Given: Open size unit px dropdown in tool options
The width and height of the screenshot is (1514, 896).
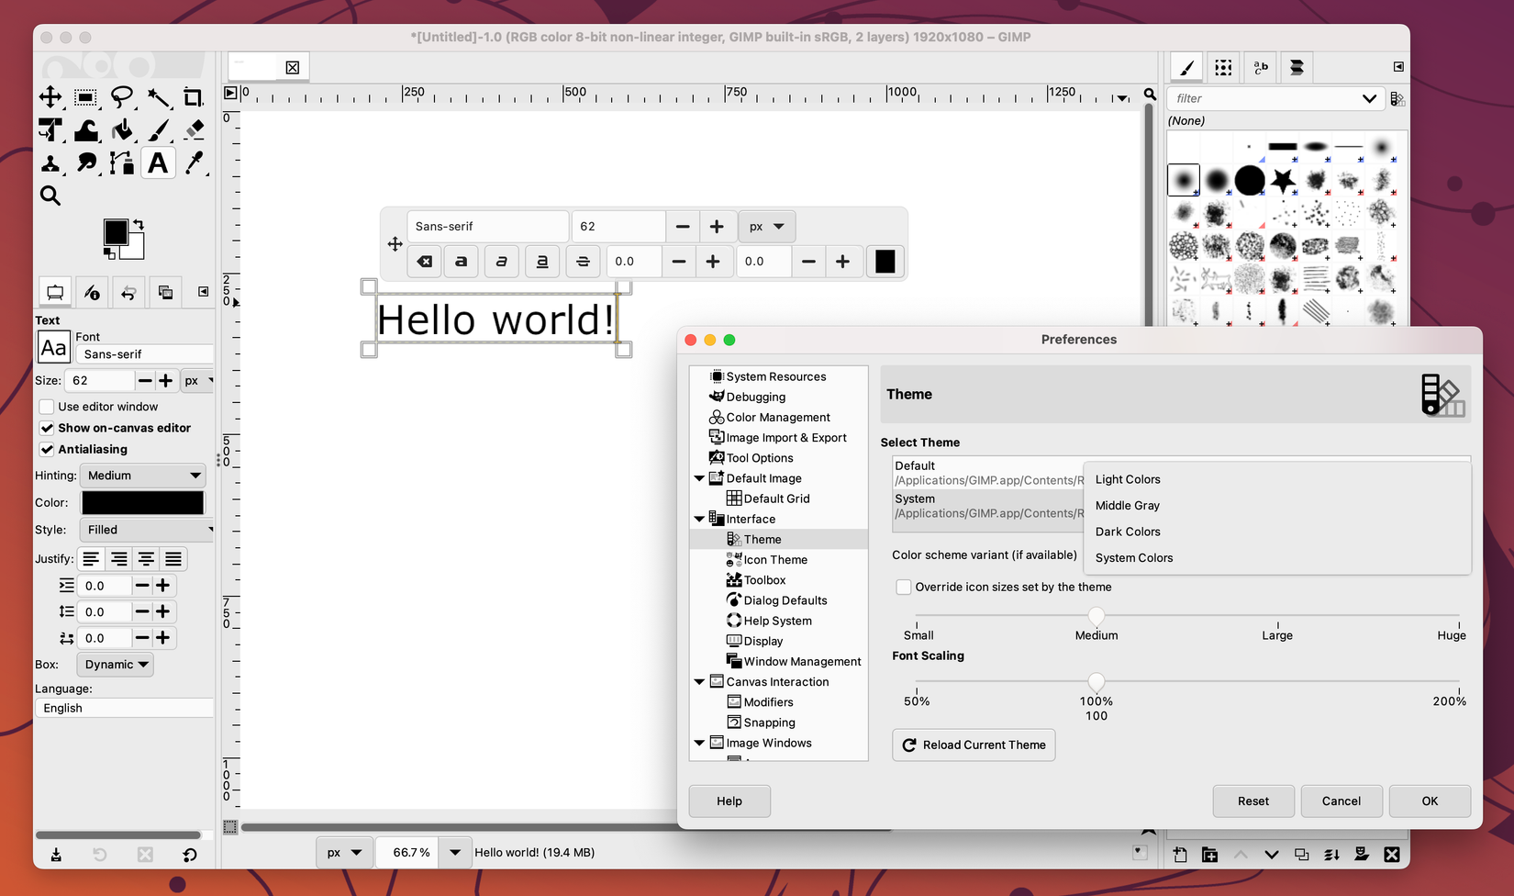Looking at the screenshot, I should click(x=196, y=380).
